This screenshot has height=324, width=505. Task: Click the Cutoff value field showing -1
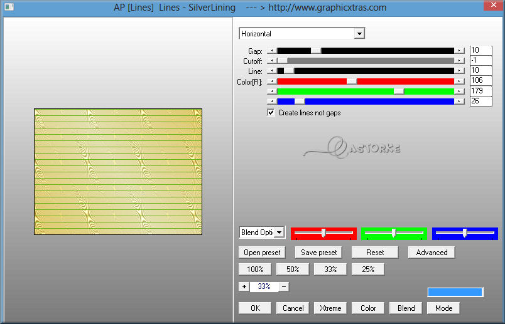coord(481,60)
